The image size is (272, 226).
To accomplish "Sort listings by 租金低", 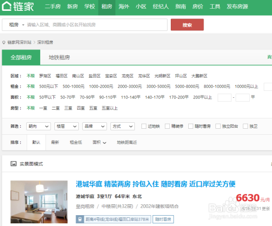I will [x=76, y=142].
